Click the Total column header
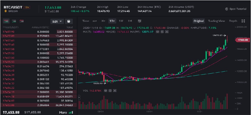 point(69,27)
